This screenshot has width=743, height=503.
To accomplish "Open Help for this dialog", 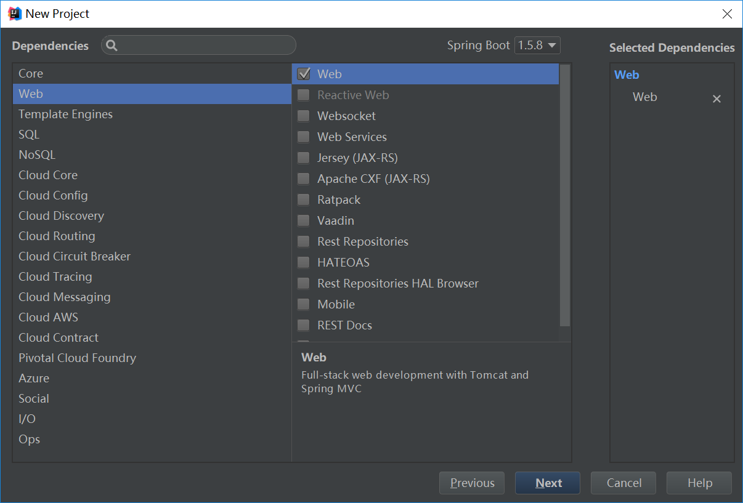I will 699,483.
